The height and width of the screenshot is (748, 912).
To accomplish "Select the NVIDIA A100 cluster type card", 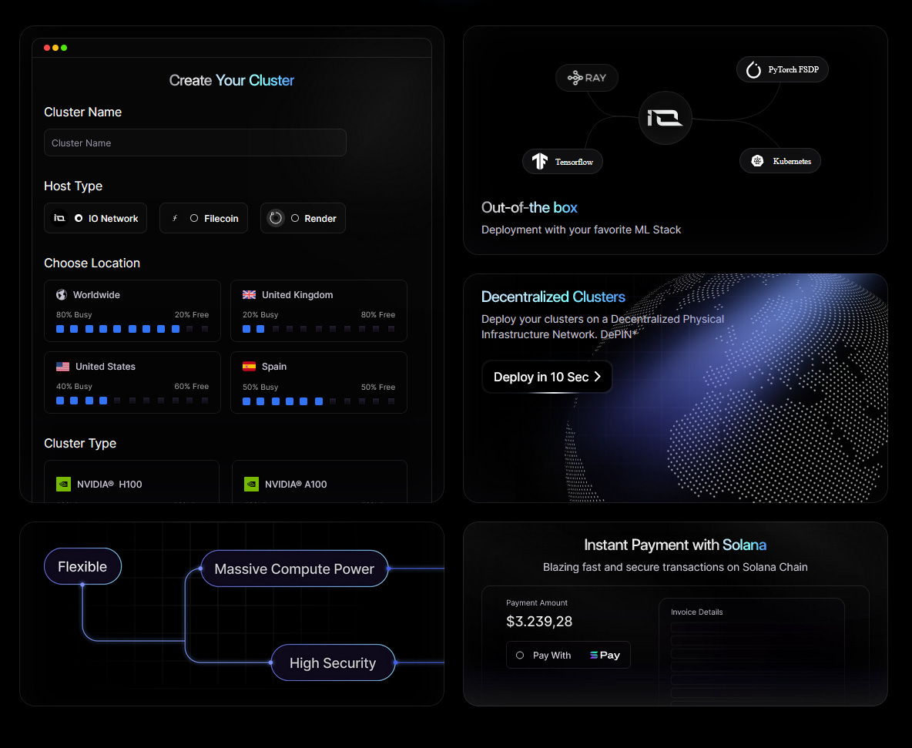I will click(320, 481).
